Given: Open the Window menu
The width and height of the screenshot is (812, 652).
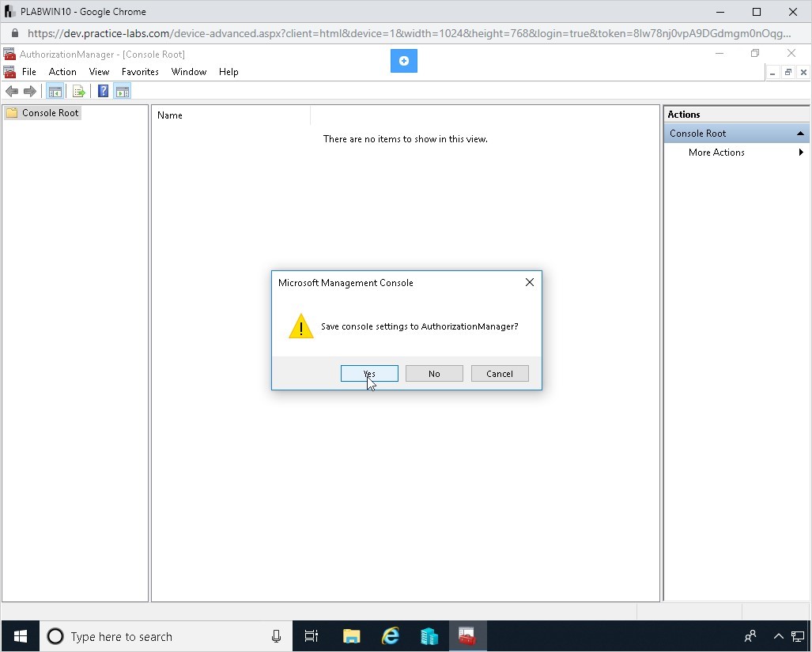Looking at the screenshot, I should click(x=188, y=72).
